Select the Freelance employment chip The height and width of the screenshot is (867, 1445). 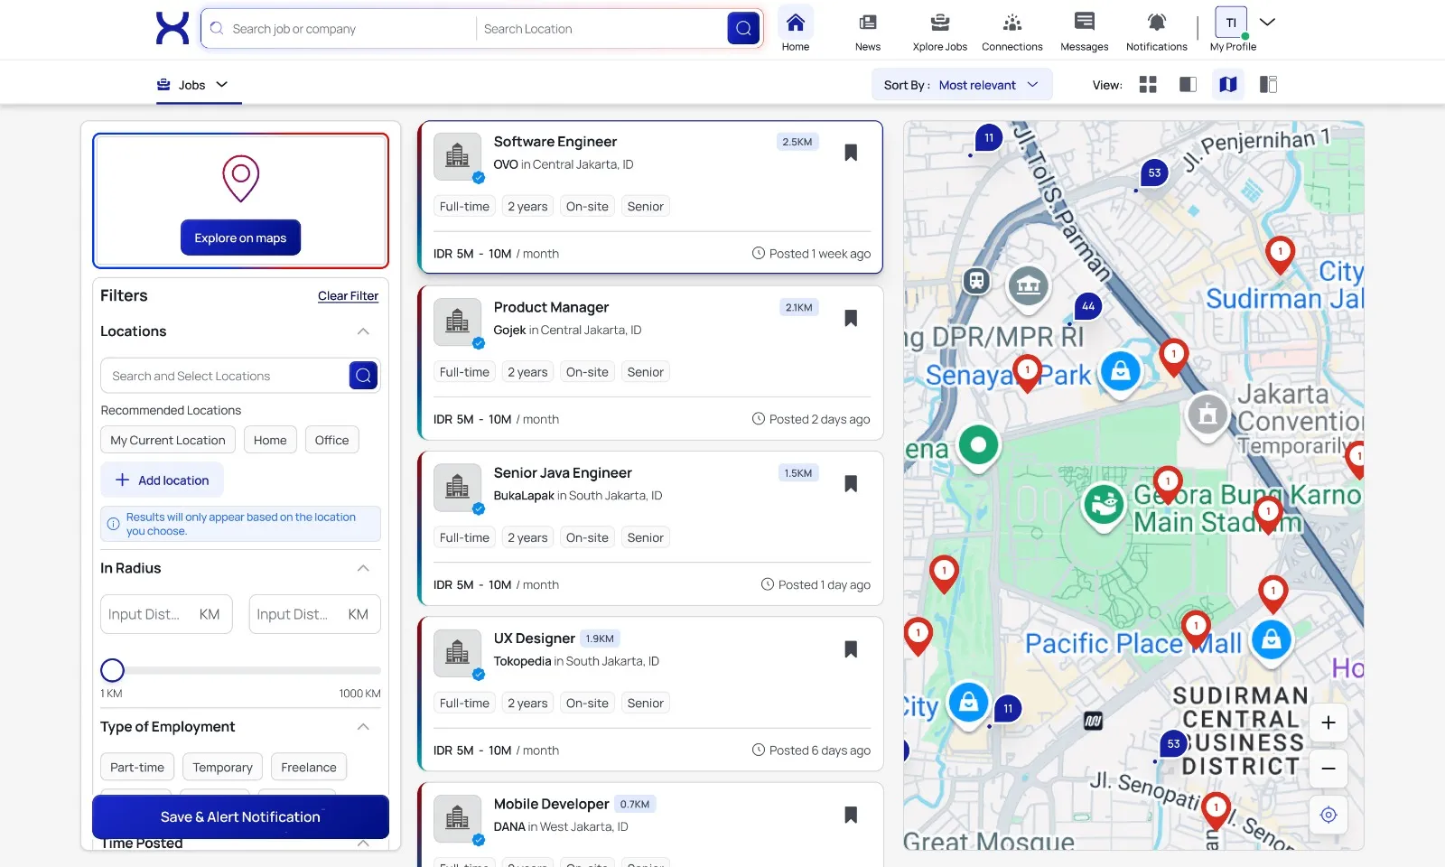coord(309,767)
